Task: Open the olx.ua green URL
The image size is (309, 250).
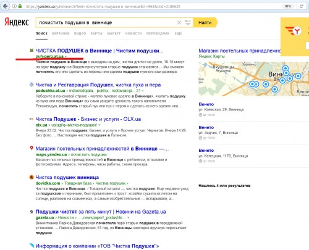Action: pyautogui.click(x=41, y=125)
